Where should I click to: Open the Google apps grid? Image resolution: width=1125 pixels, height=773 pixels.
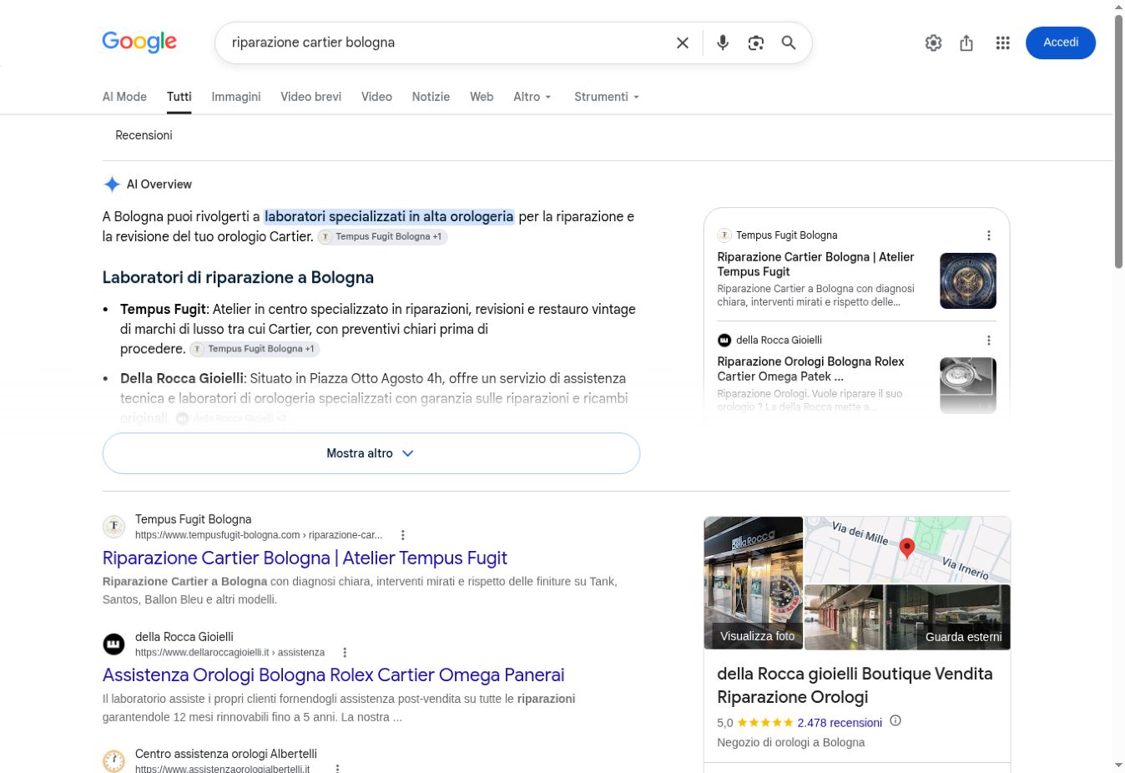click(1003, 43)
